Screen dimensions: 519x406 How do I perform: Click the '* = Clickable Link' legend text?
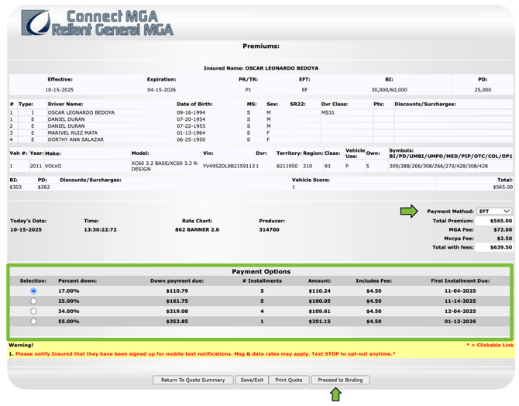point(489,345)
